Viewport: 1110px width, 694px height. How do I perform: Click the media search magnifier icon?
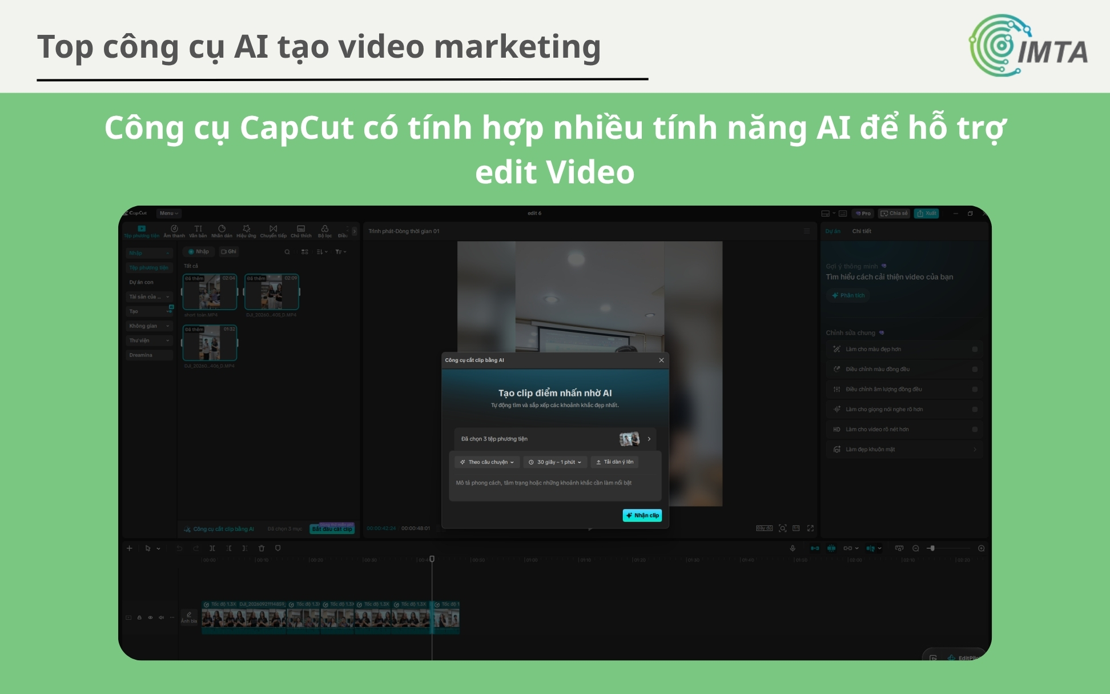coord(287,252)
